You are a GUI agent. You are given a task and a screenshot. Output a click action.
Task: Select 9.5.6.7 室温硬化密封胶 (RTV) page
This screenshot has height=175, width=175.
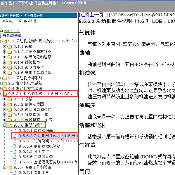coord(48,162)
